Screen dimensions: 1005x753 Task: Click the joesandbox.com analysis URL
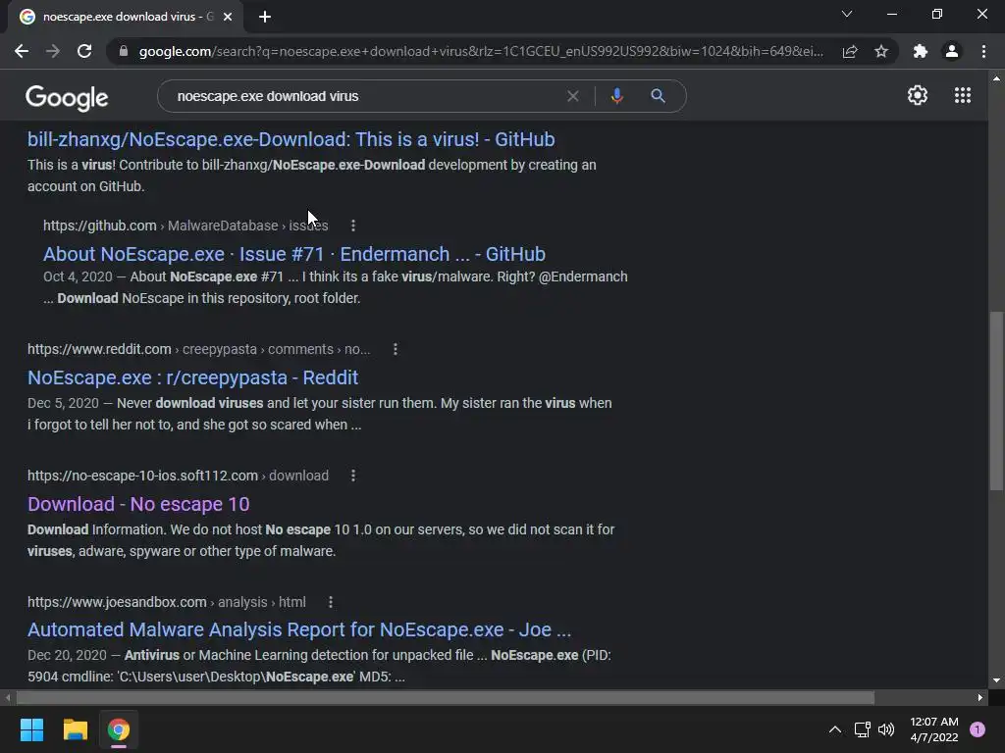pos(167,602)
